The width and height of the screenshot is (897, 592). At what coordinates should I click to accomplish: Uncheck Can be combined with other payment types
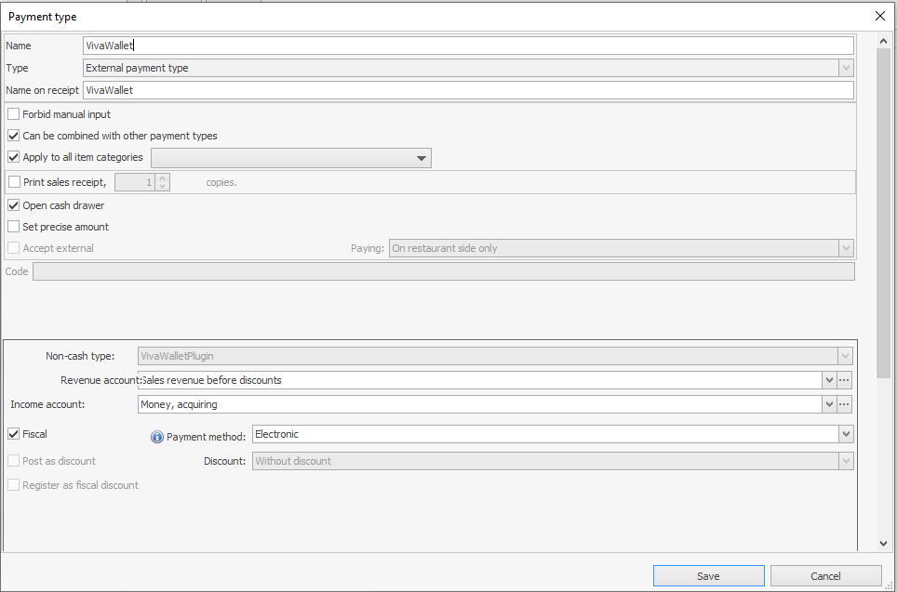click(x=14, y=136)
